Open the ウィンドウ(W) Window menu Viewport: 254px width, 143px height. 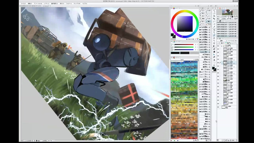[77, 3]
